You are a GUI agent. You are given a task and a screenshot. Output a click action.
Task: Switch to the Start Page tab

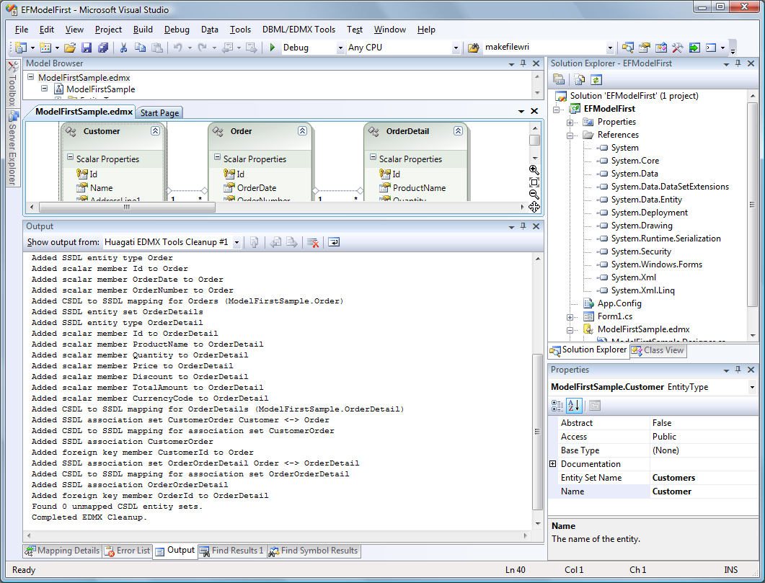click(159, 113)
